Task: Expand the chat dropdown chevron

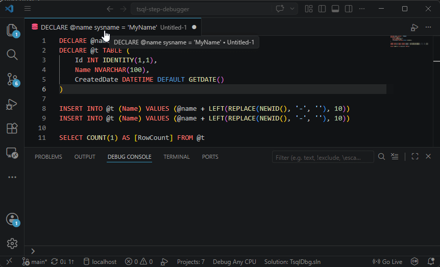Action: point(292,9)
